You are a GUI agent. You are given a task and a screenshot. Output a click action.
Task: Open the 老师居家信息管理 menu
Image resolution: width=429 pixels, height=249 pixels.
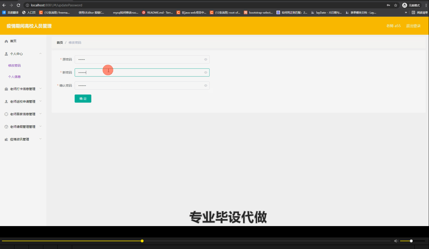23,114
